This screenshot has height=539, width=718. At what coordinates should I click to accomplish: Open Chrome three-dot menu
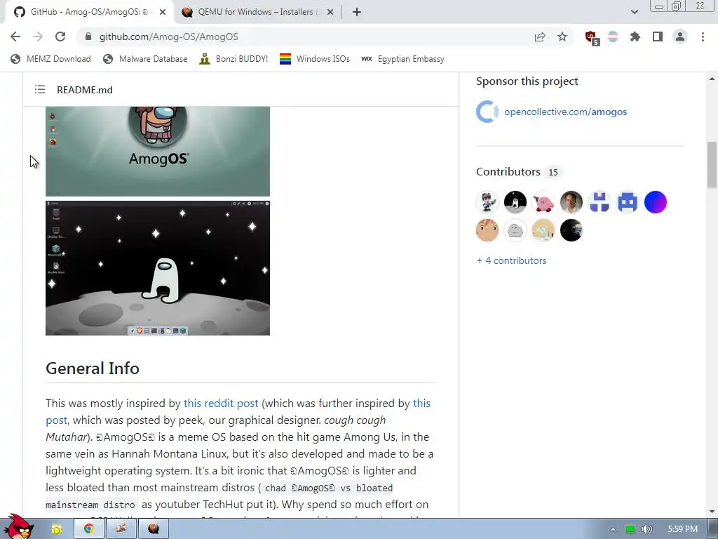(703, 36)
